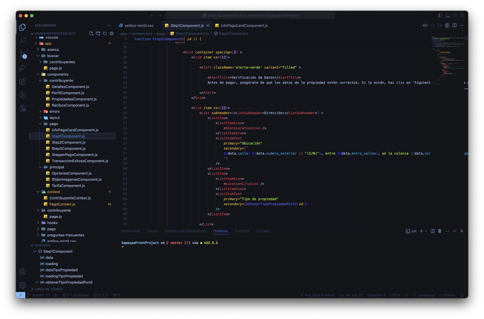Image resolution: width=484 pixels, height=319 pixels.
Task: Open the CONSOLA DE DEPURACIÓN tab
Action: pyautogui.click(x=185, y=231)
